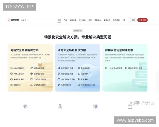The width and height of the screenshot is (159, 127).
Task: Click the 登录 button
Action: 133,20
